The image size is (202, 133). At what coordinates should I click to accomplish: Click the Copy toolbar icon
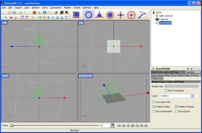[25, 13]
